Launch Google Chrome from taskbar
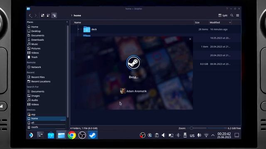266x149 pixels. point(72,135)
